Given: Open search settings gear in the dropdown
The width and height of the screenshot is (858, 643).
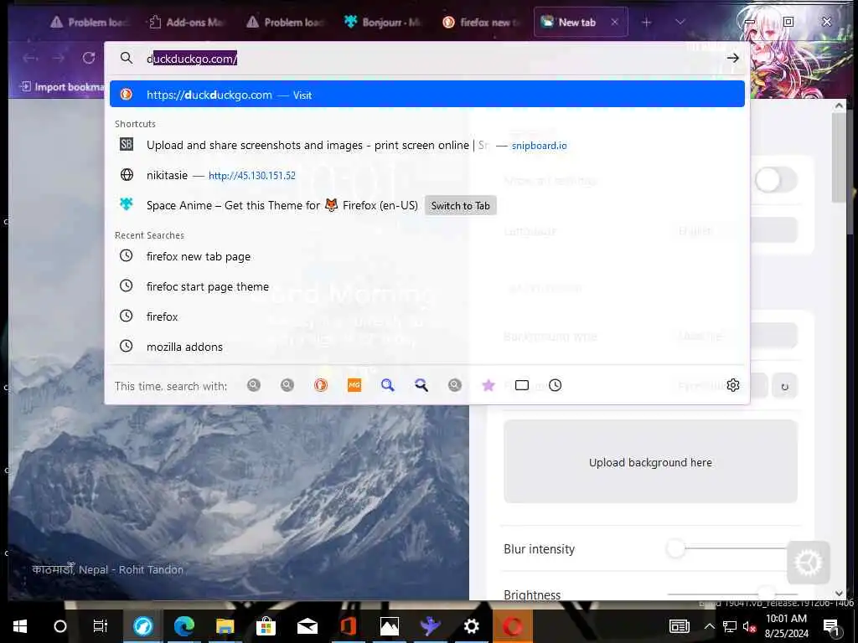Looking at the screenshot, I should pyautogui.click(x=732, y=385).
